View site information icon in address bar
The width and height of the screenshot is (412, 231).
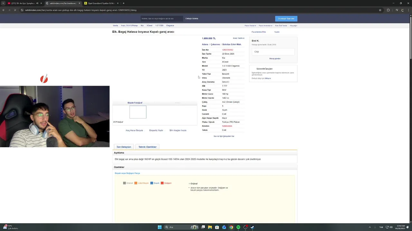click(x=22, y=10)
